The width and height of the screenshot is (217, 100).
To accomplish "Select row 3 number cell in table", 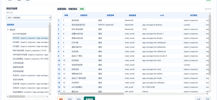I will pyautogui.click(x=58, y=29).
